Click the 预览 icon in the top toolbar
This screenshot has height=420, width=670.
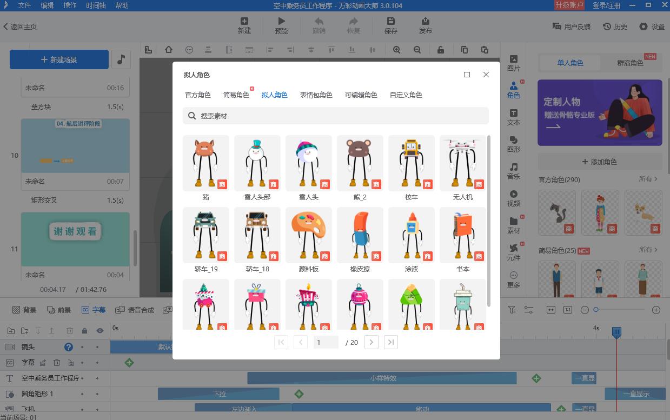point(281,25)
